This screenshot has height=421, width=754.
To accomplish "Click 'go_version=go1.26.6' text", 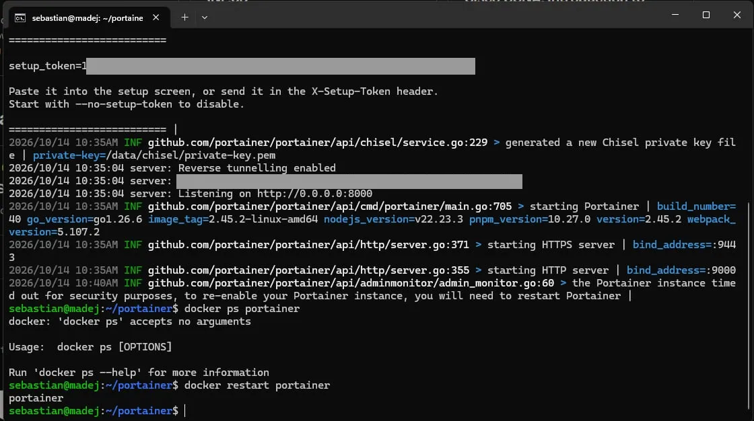I will pyautogui.click(x=84, y=219).
